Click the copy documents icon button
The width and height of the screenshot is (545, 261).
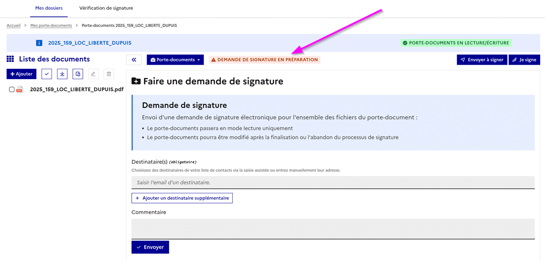tap(78, 74)
